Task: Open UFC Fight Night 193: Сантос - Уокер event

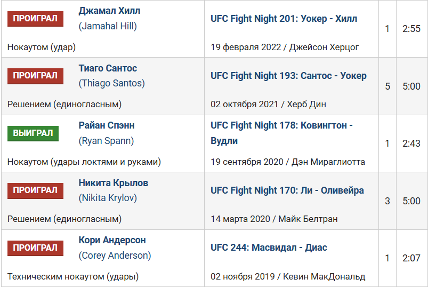Action: coord(288,76)
